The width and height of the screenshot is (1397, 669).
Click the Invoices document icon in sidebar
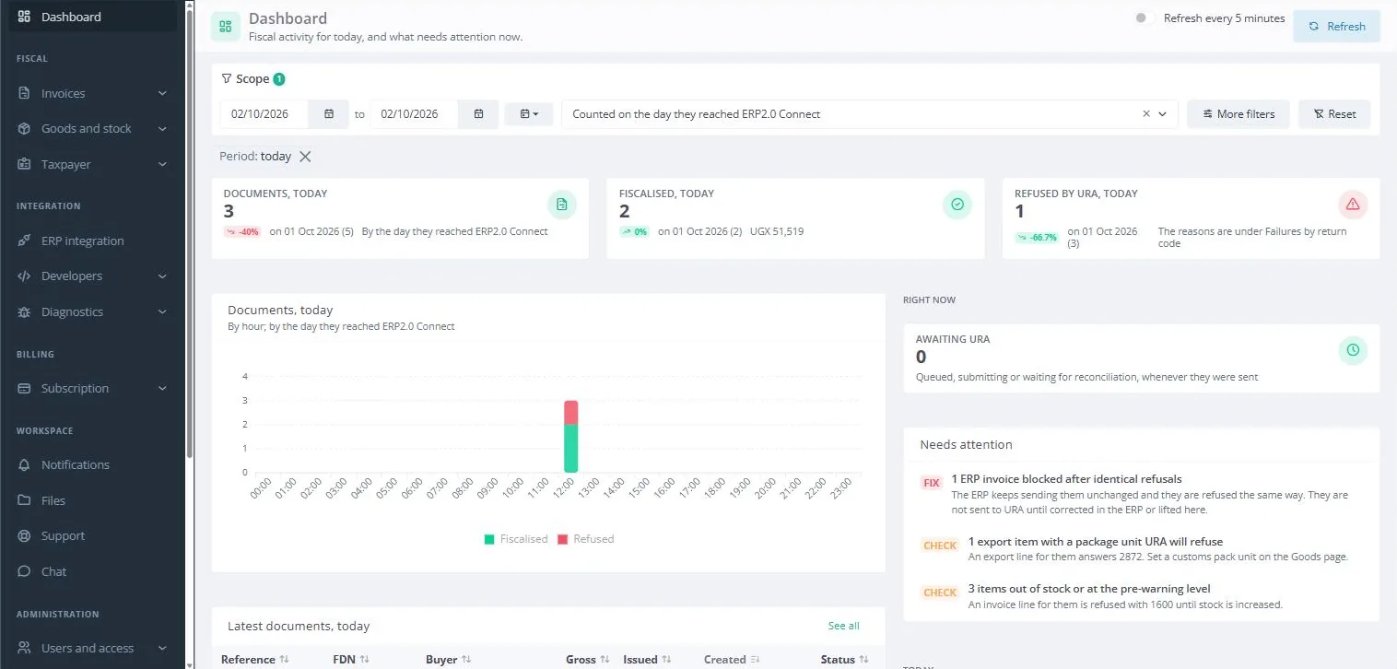click(x=25, y=93)
